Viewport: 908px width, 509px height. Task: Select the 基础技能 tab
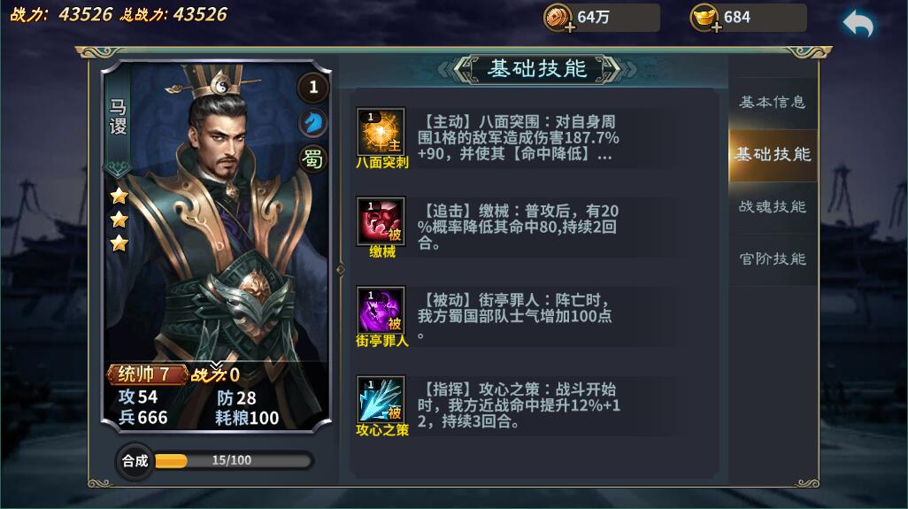[x=773, y=155]
